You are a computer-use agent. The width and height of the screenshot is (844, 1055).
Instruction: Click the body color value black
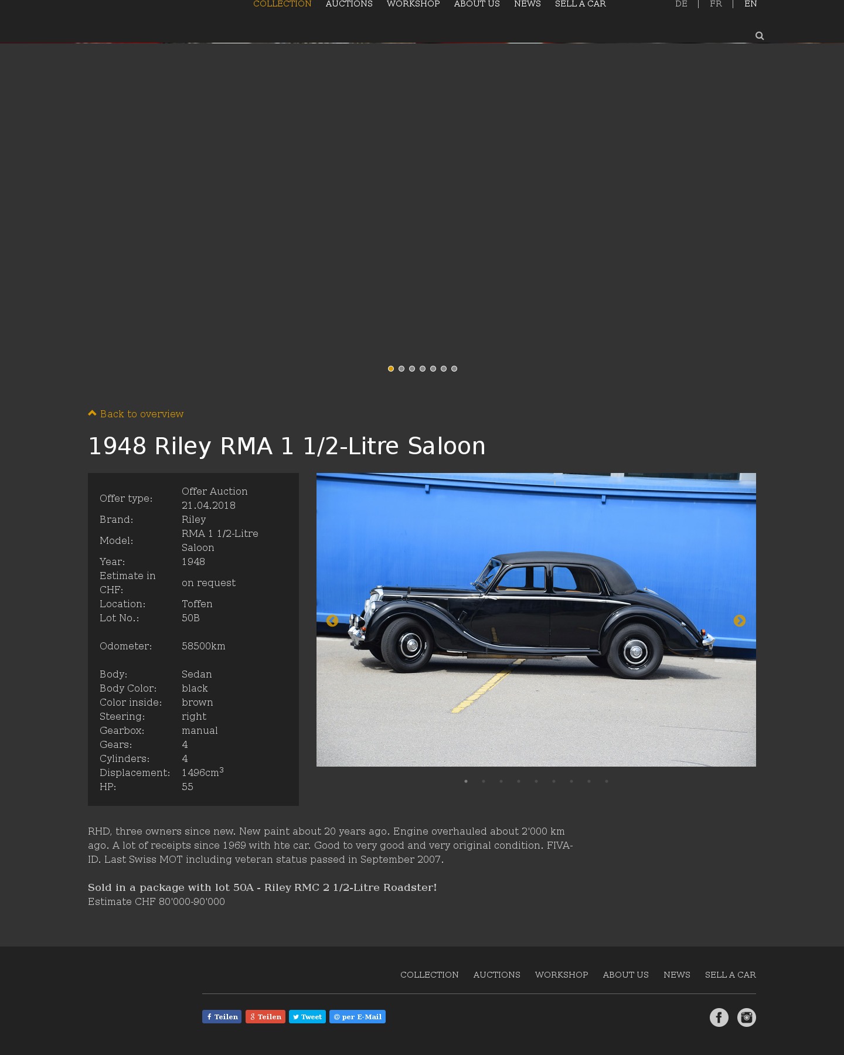195,688
